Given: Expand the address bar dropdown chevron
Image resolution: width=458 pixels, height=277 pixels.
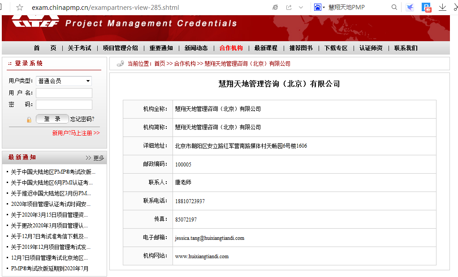Looking at the screenshot, I should (301, 8).
